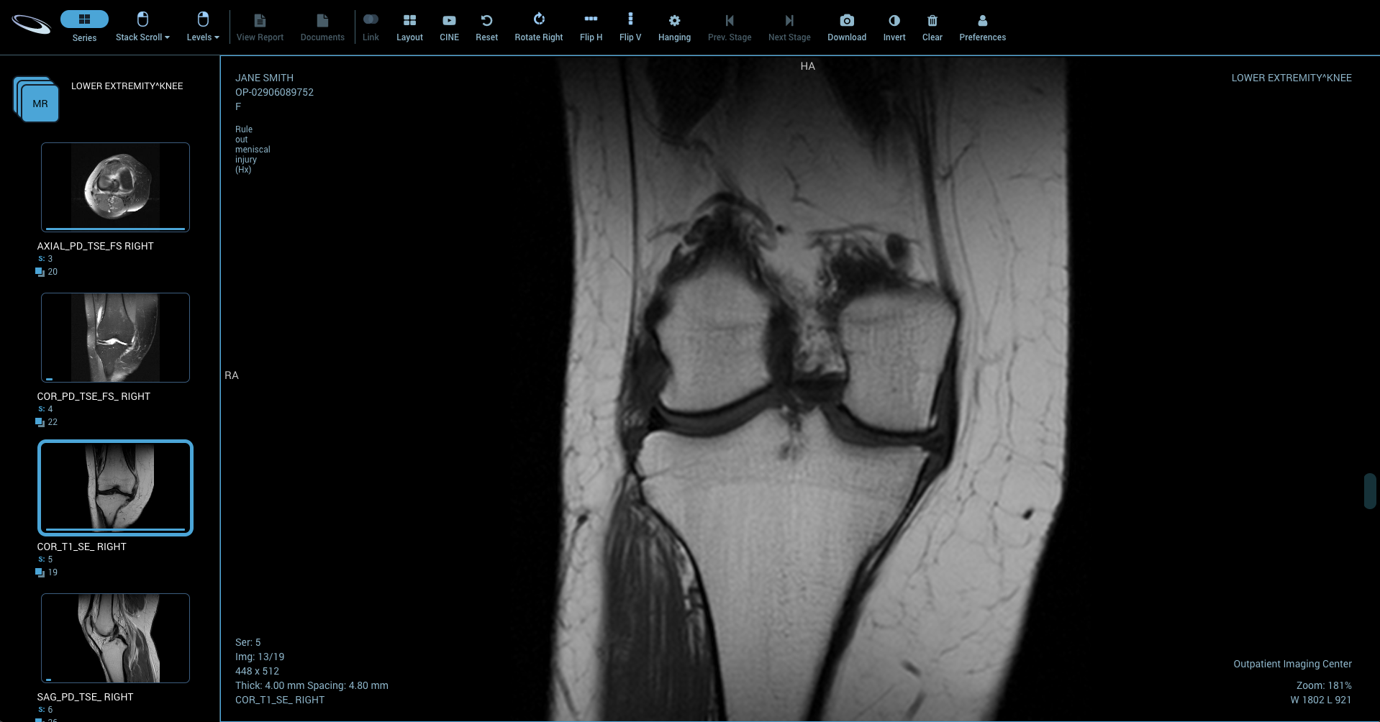Image resolution: width=1380 pixels, height=722 pixels.
Task: Open the Hanging protocol settings
Action: (x=674, y=21)
